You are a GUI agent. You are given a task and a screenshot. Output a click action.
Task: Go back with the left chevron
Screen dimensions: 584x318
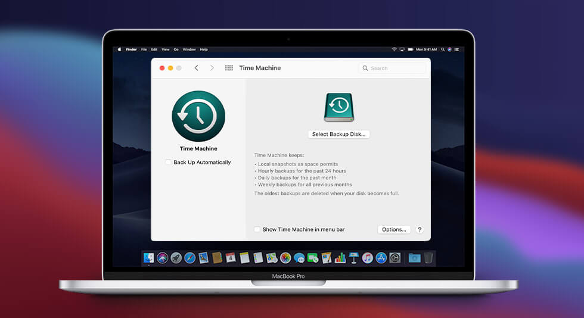(x=196, y=68)
